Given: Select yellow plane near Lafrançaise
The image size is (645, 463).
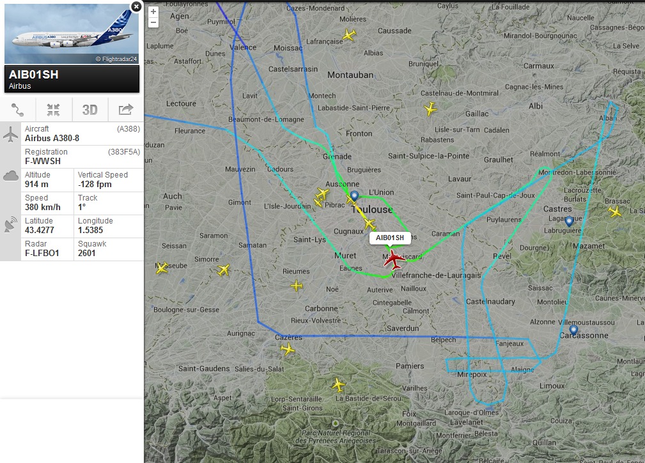Looking at the screenshot, I should (x=349, y=35).
